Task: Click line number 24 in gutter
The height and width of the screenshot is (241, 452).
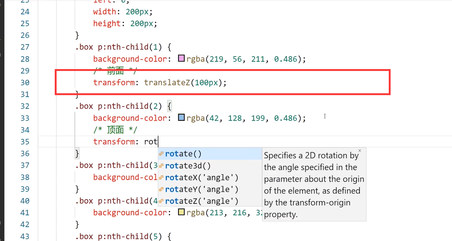Action: [25, 12]
